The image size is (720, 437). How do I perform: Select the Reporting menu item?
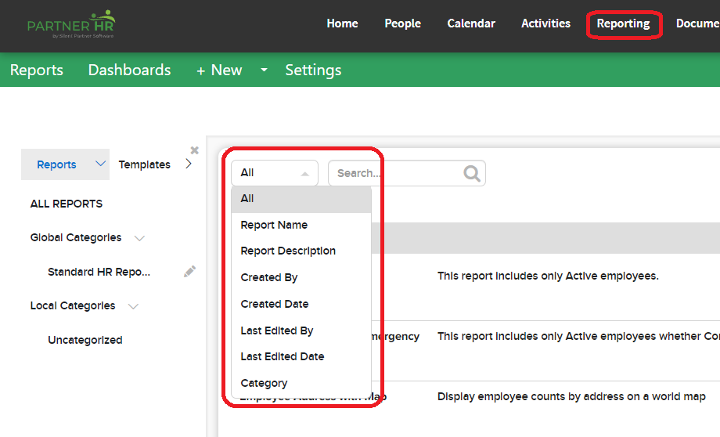click(623, 23)
